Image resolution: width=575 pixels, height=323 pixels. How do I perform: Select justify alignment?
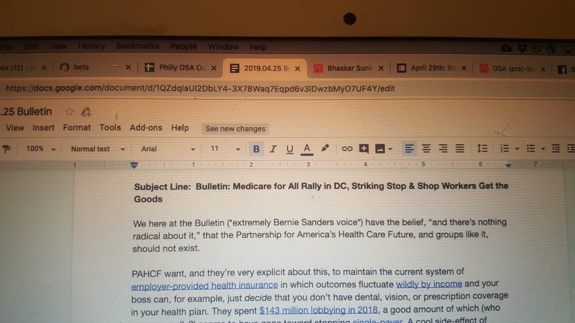point(460,149)
